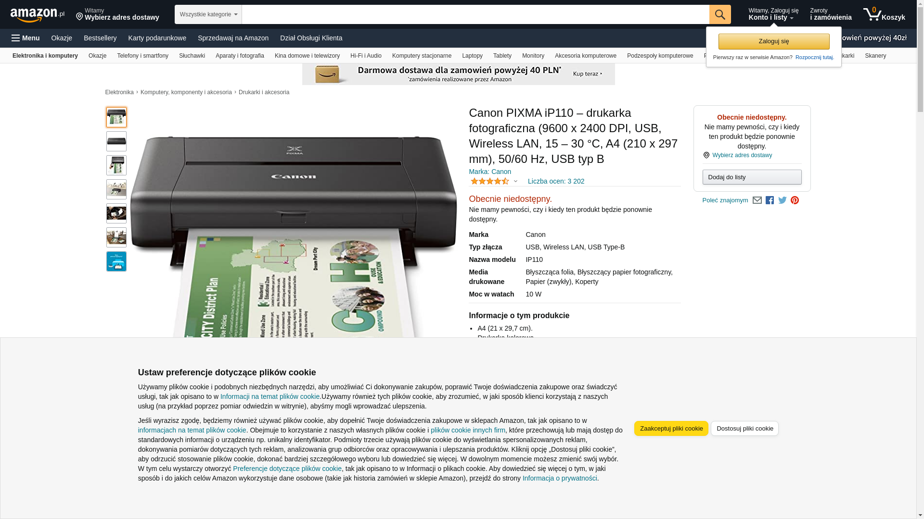Screen dimensions: 924x519
Task: Share product via email envelope icon
Action: [x=757, y=200]
